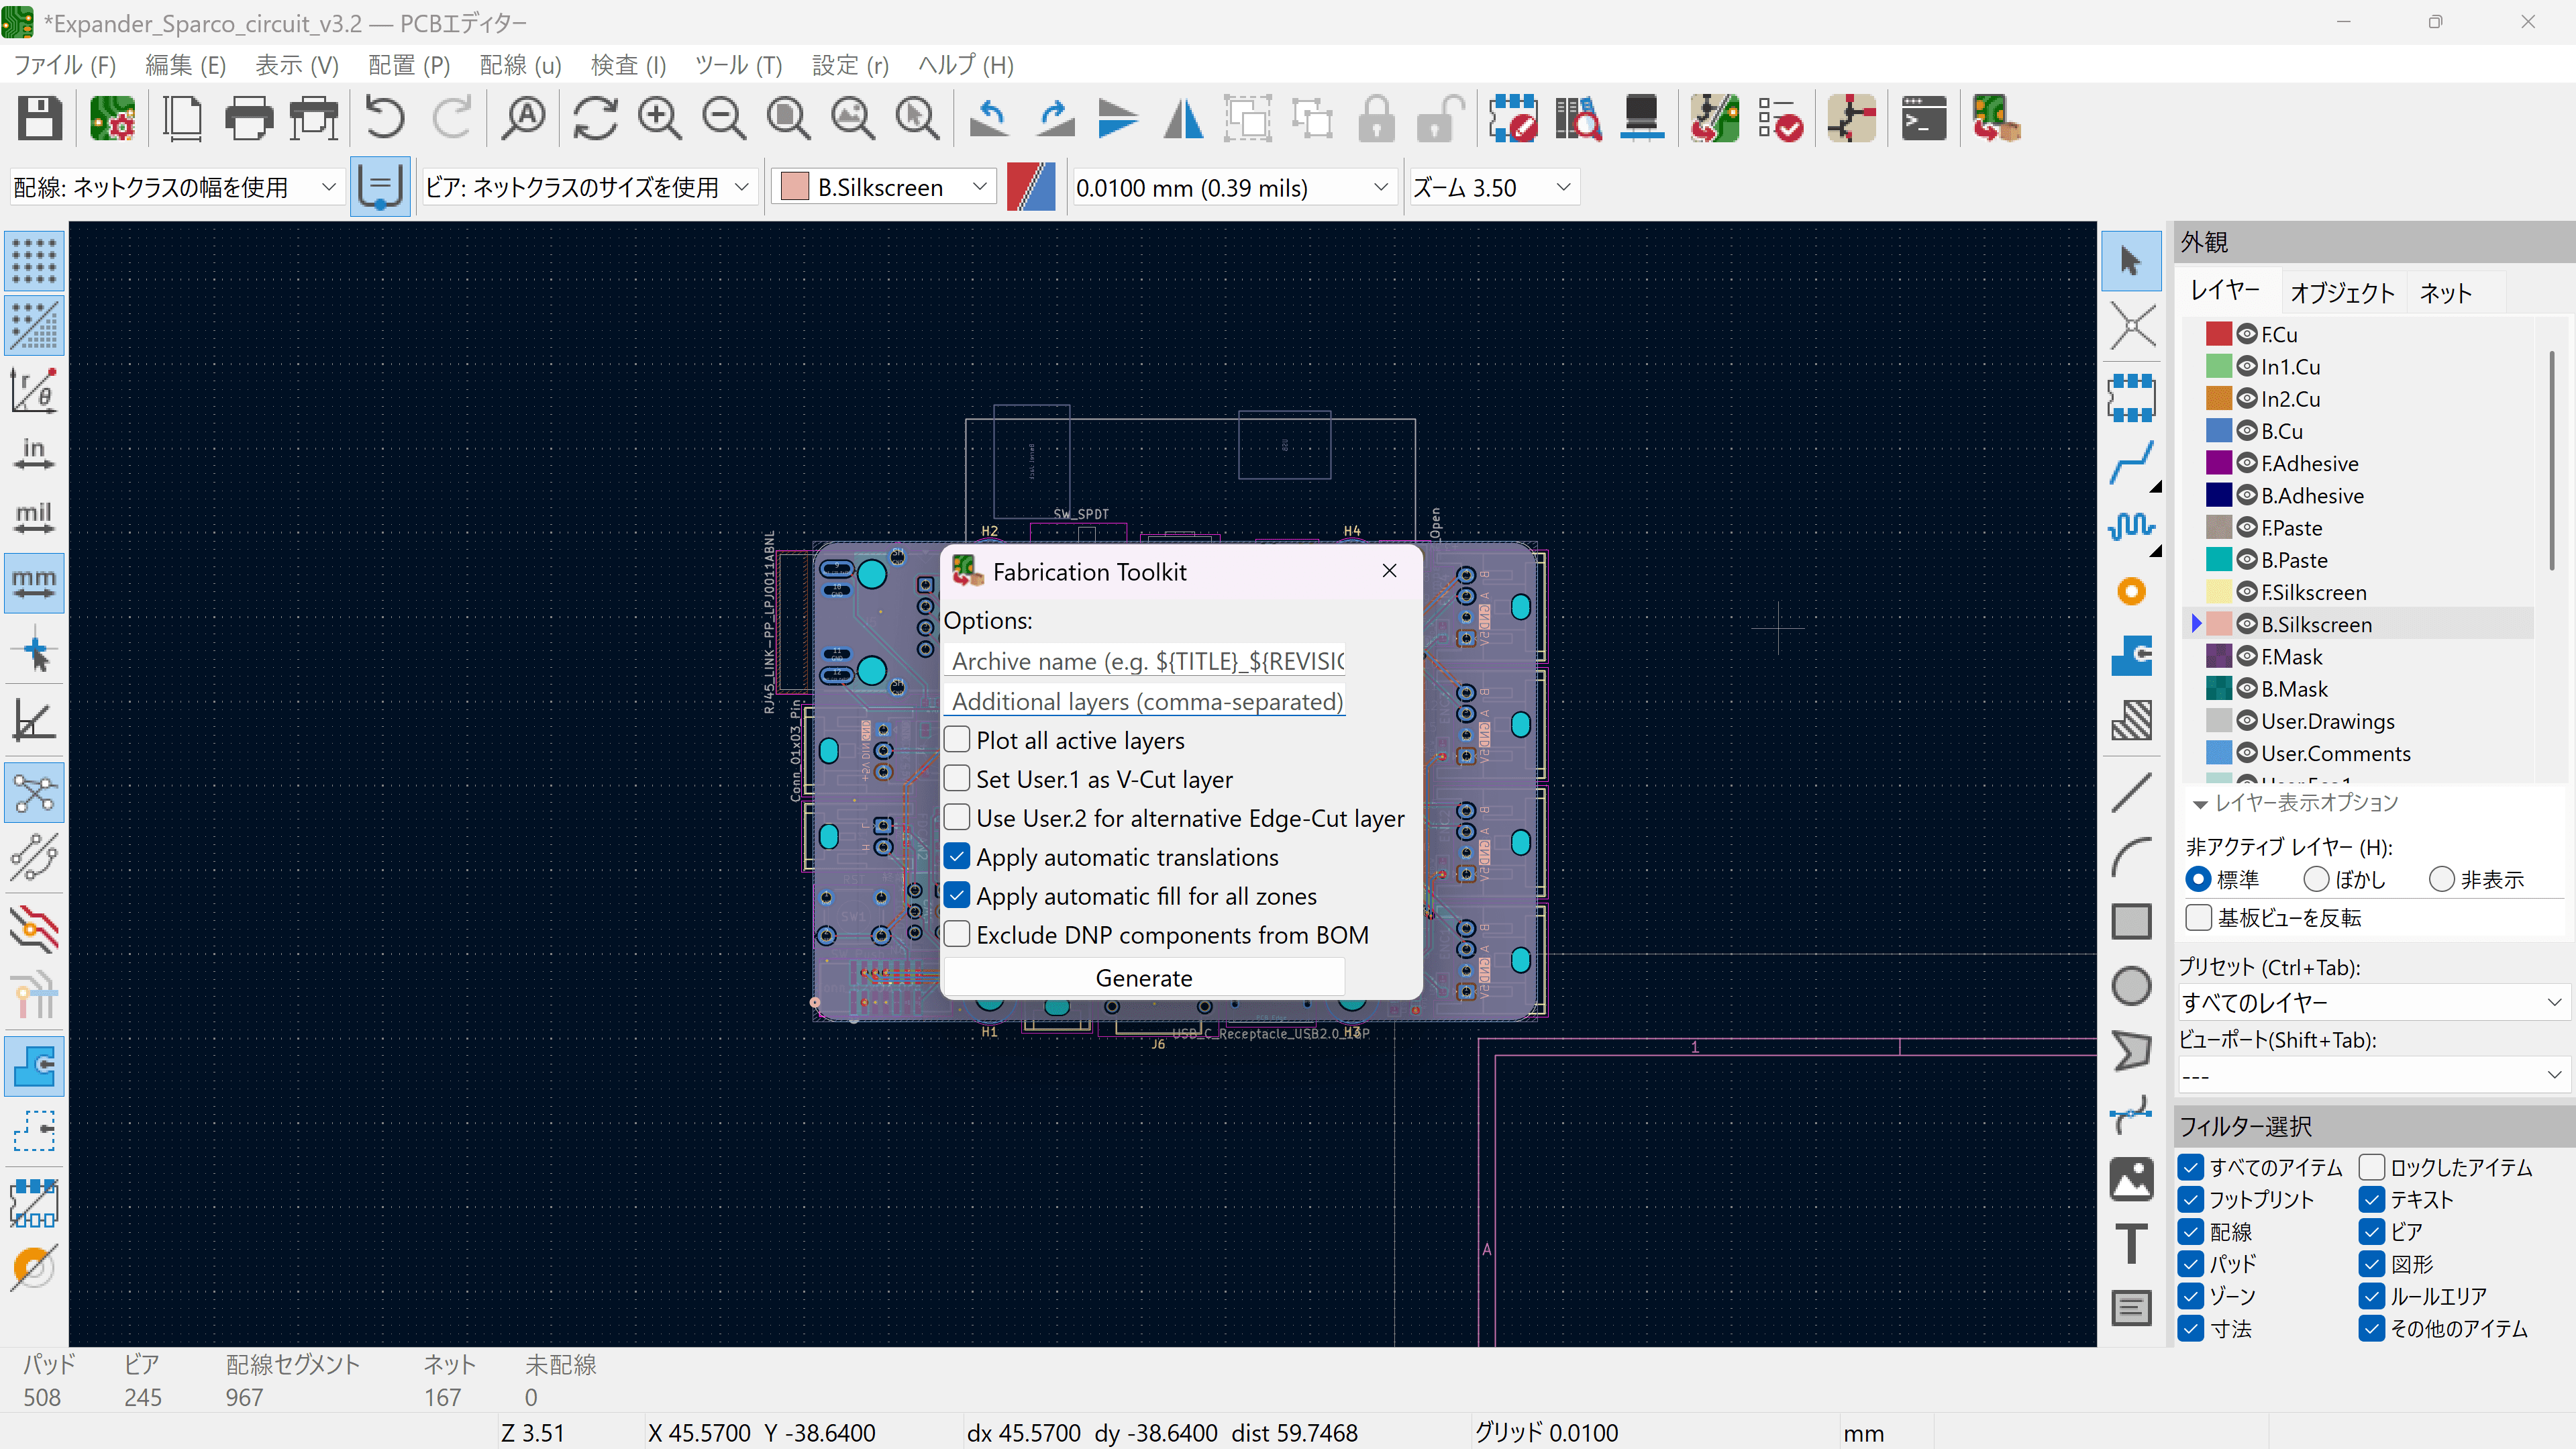Open the ツール (T) menu
This screenshot has width=2576, height=1449.
pyautogui.click(x=738, y=65)
